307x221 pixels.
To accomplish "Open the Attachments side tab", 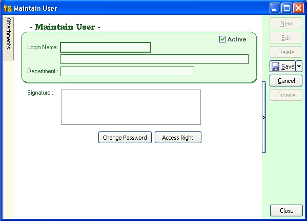I will pos(9,38).
